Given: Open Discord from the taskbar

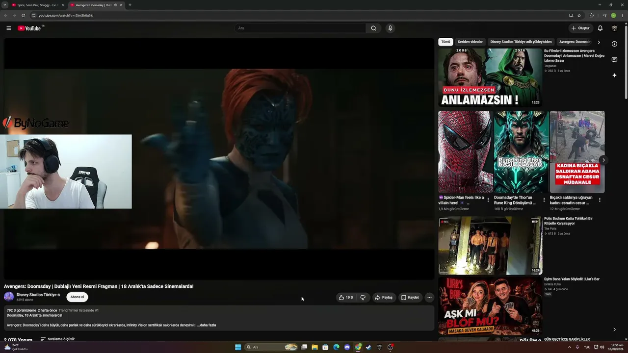Looking at the screenshot, I should point(347,347).
